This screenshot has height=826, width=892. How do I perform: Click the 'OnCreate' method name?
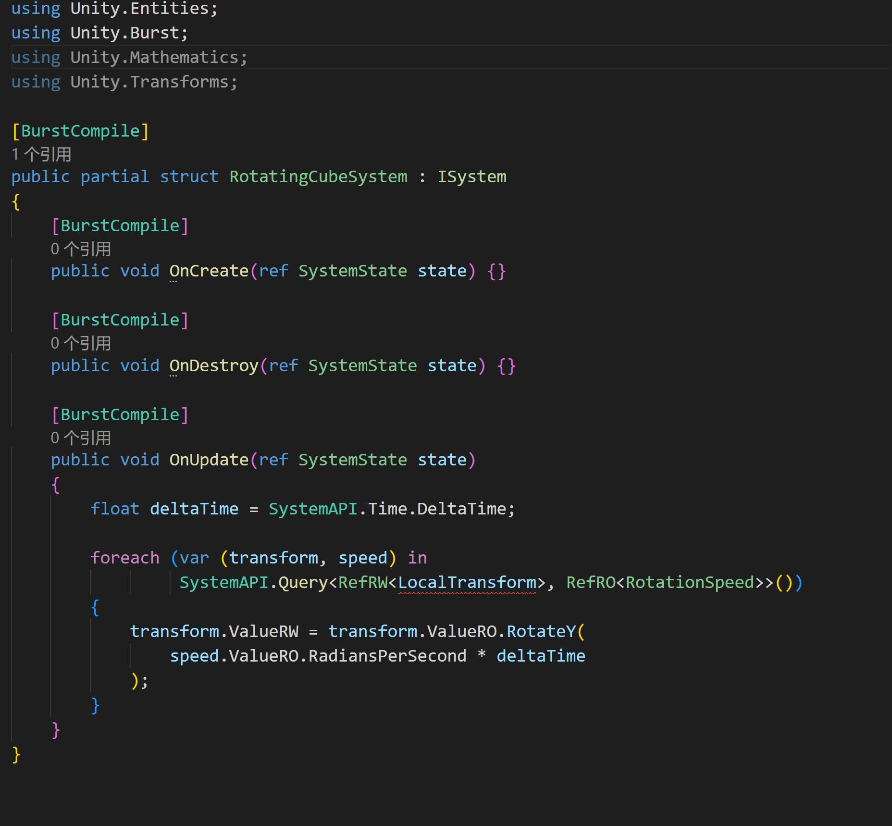209,271
